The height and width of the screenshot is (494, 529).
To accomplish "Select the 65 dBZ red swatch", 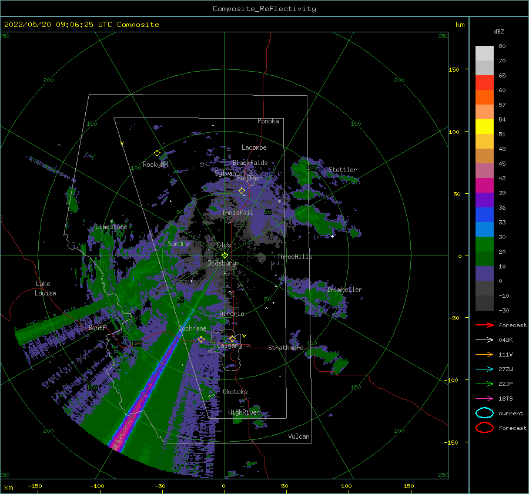I will 484,83.
